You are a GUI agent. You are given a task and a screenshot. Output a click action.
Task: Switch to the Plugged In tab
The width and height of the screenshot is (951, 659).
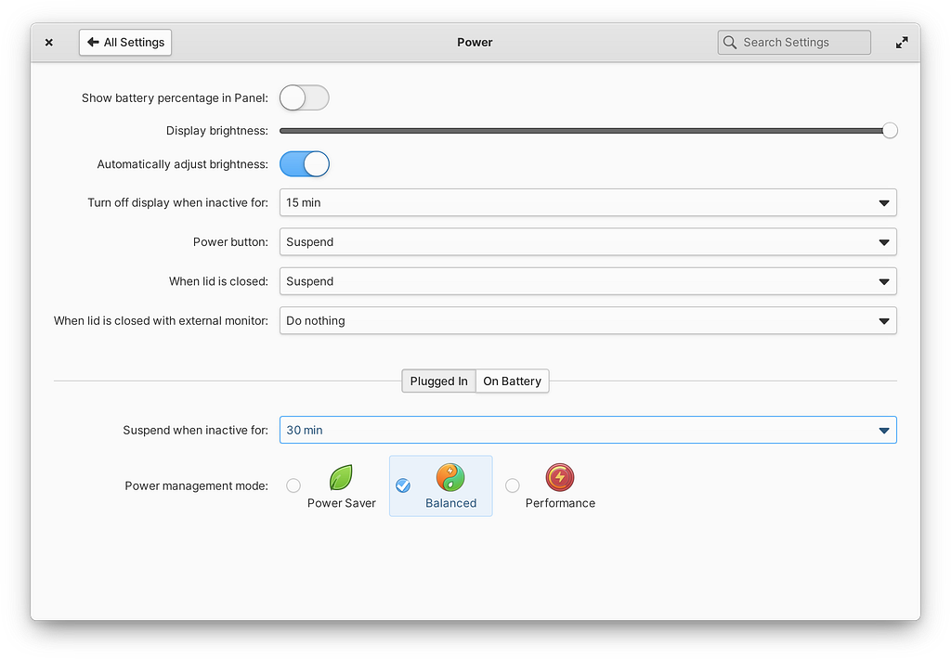click(x=438, y=381)
